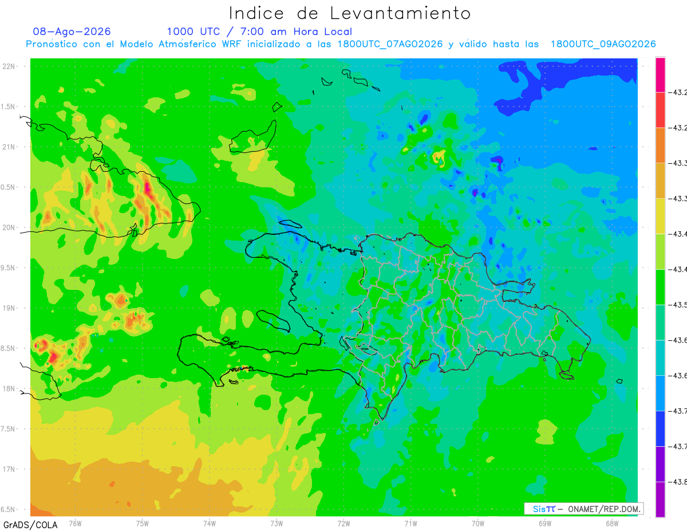Select the red swatch in the legend bar

(660, 110)
